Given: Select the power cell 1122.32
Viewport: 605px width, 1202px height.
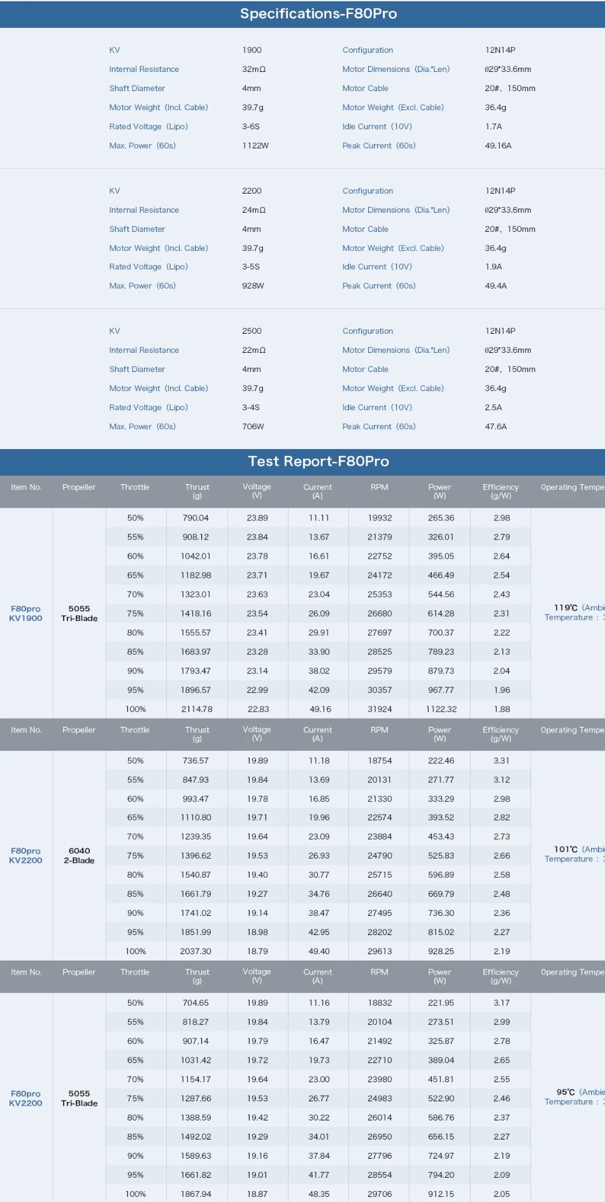Looking at the screenshot, I should pyautogui.click(x=441, y=709).
